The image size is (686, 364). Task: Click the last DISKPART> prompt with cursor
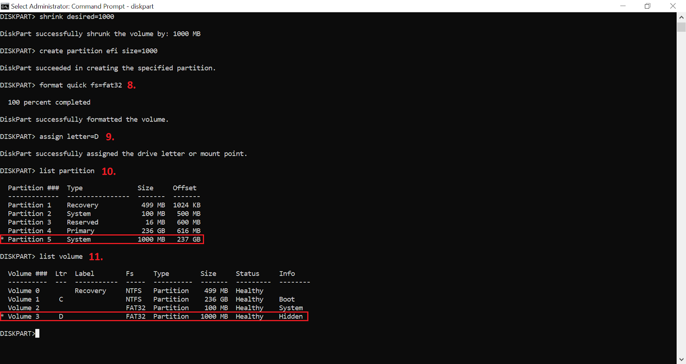[x=20, y=334]
